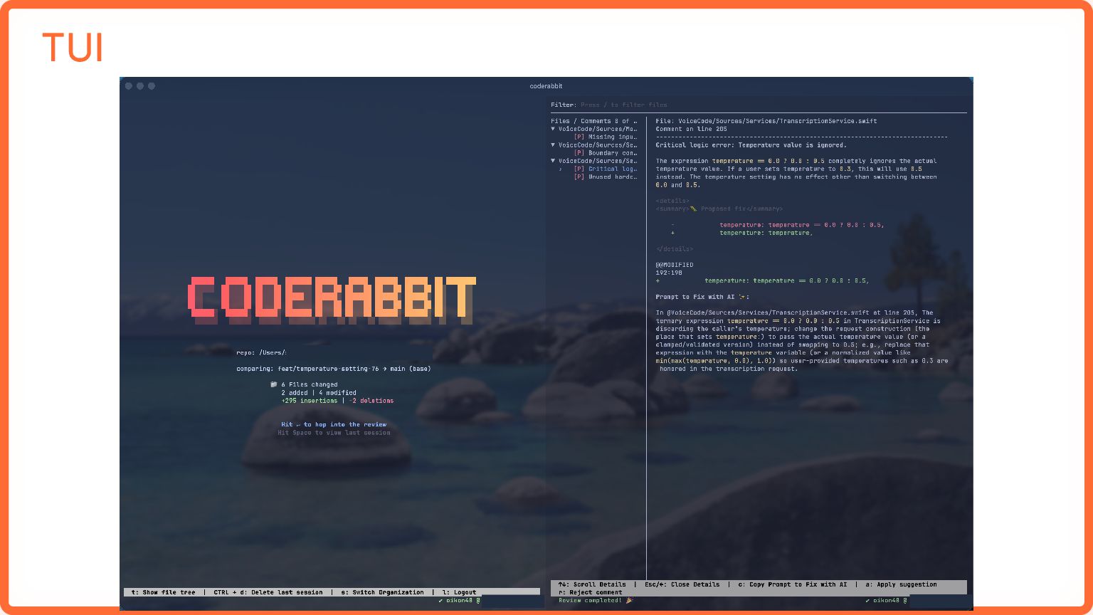
Task: Click 'Review completed!' status message
Action: tap(590, 600)
